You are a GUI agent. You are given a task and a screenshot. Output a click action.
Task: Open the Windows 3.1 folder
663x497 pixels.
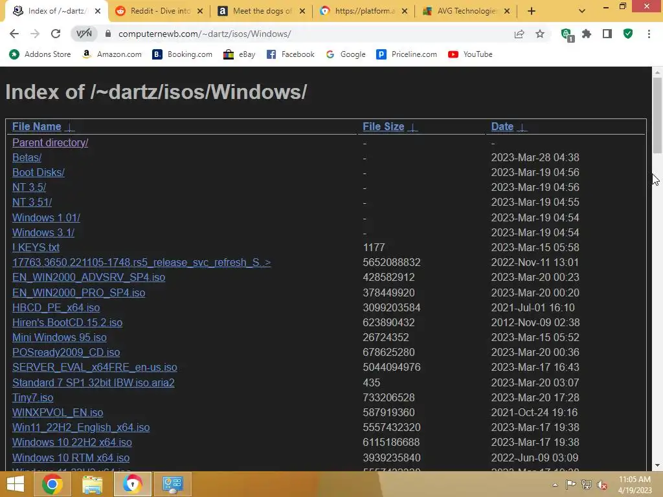(x=43, y=232)
